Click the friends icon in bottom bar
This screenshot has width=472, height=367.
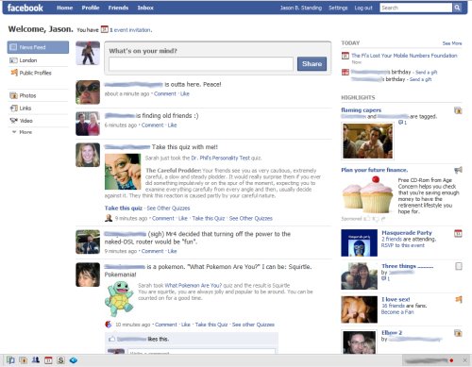point(36,359)
